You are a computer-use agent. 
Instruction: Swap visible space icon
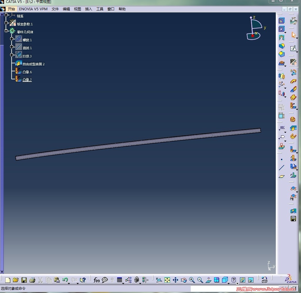[251, 280]
